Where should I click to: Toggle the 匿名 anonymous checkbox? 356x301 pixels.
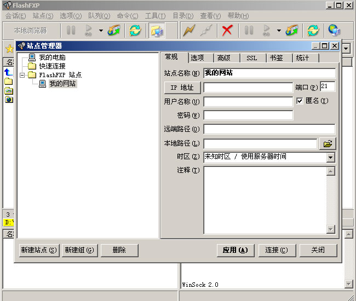tap(300, 101)
